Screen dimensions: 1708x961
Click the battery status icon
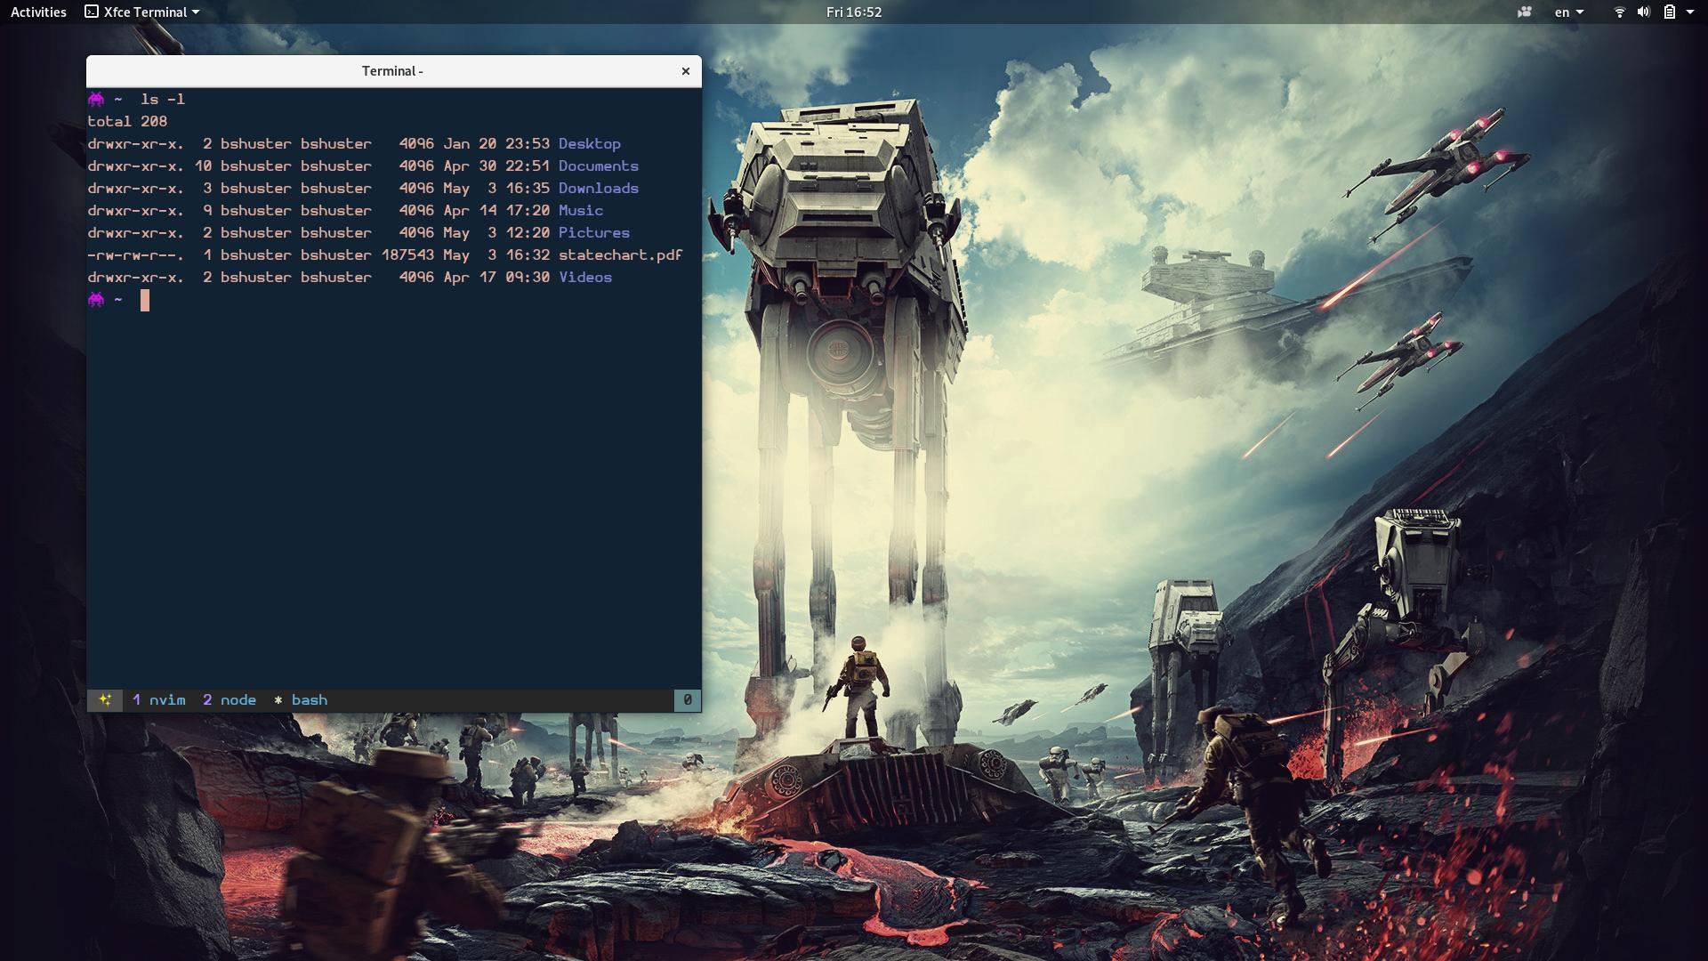click(x=1669, y=12)
